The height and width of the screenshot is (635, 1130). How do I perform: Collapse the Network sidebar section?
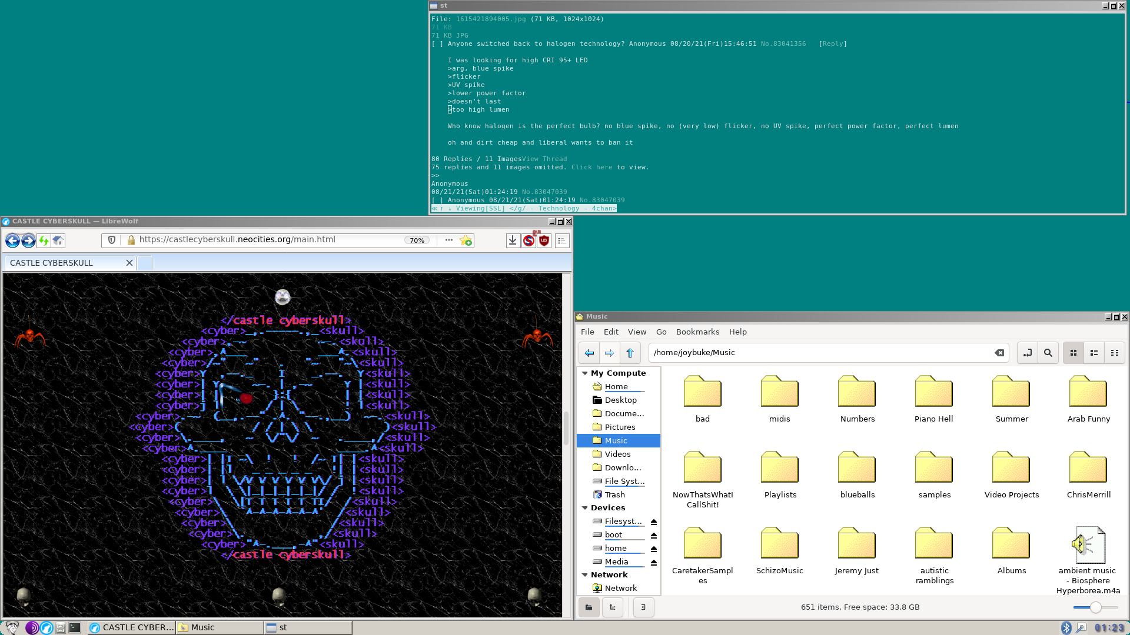pos(585,575)
